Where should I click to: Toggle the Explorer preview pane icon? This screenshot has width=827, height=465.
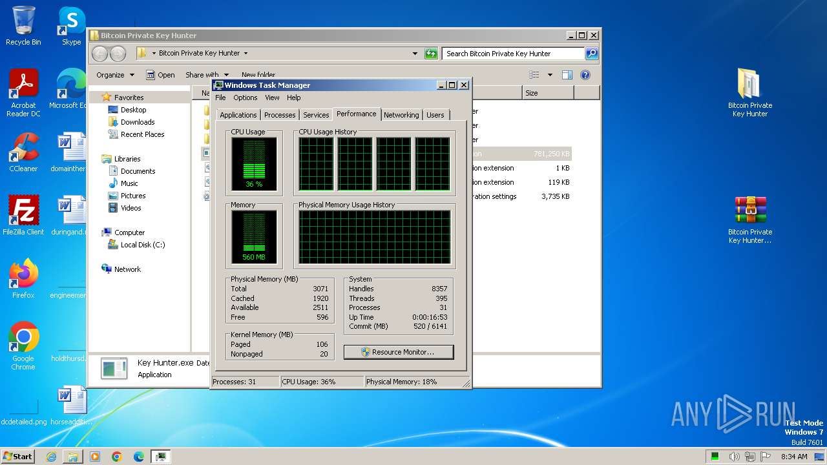click(x=567, y=75)
